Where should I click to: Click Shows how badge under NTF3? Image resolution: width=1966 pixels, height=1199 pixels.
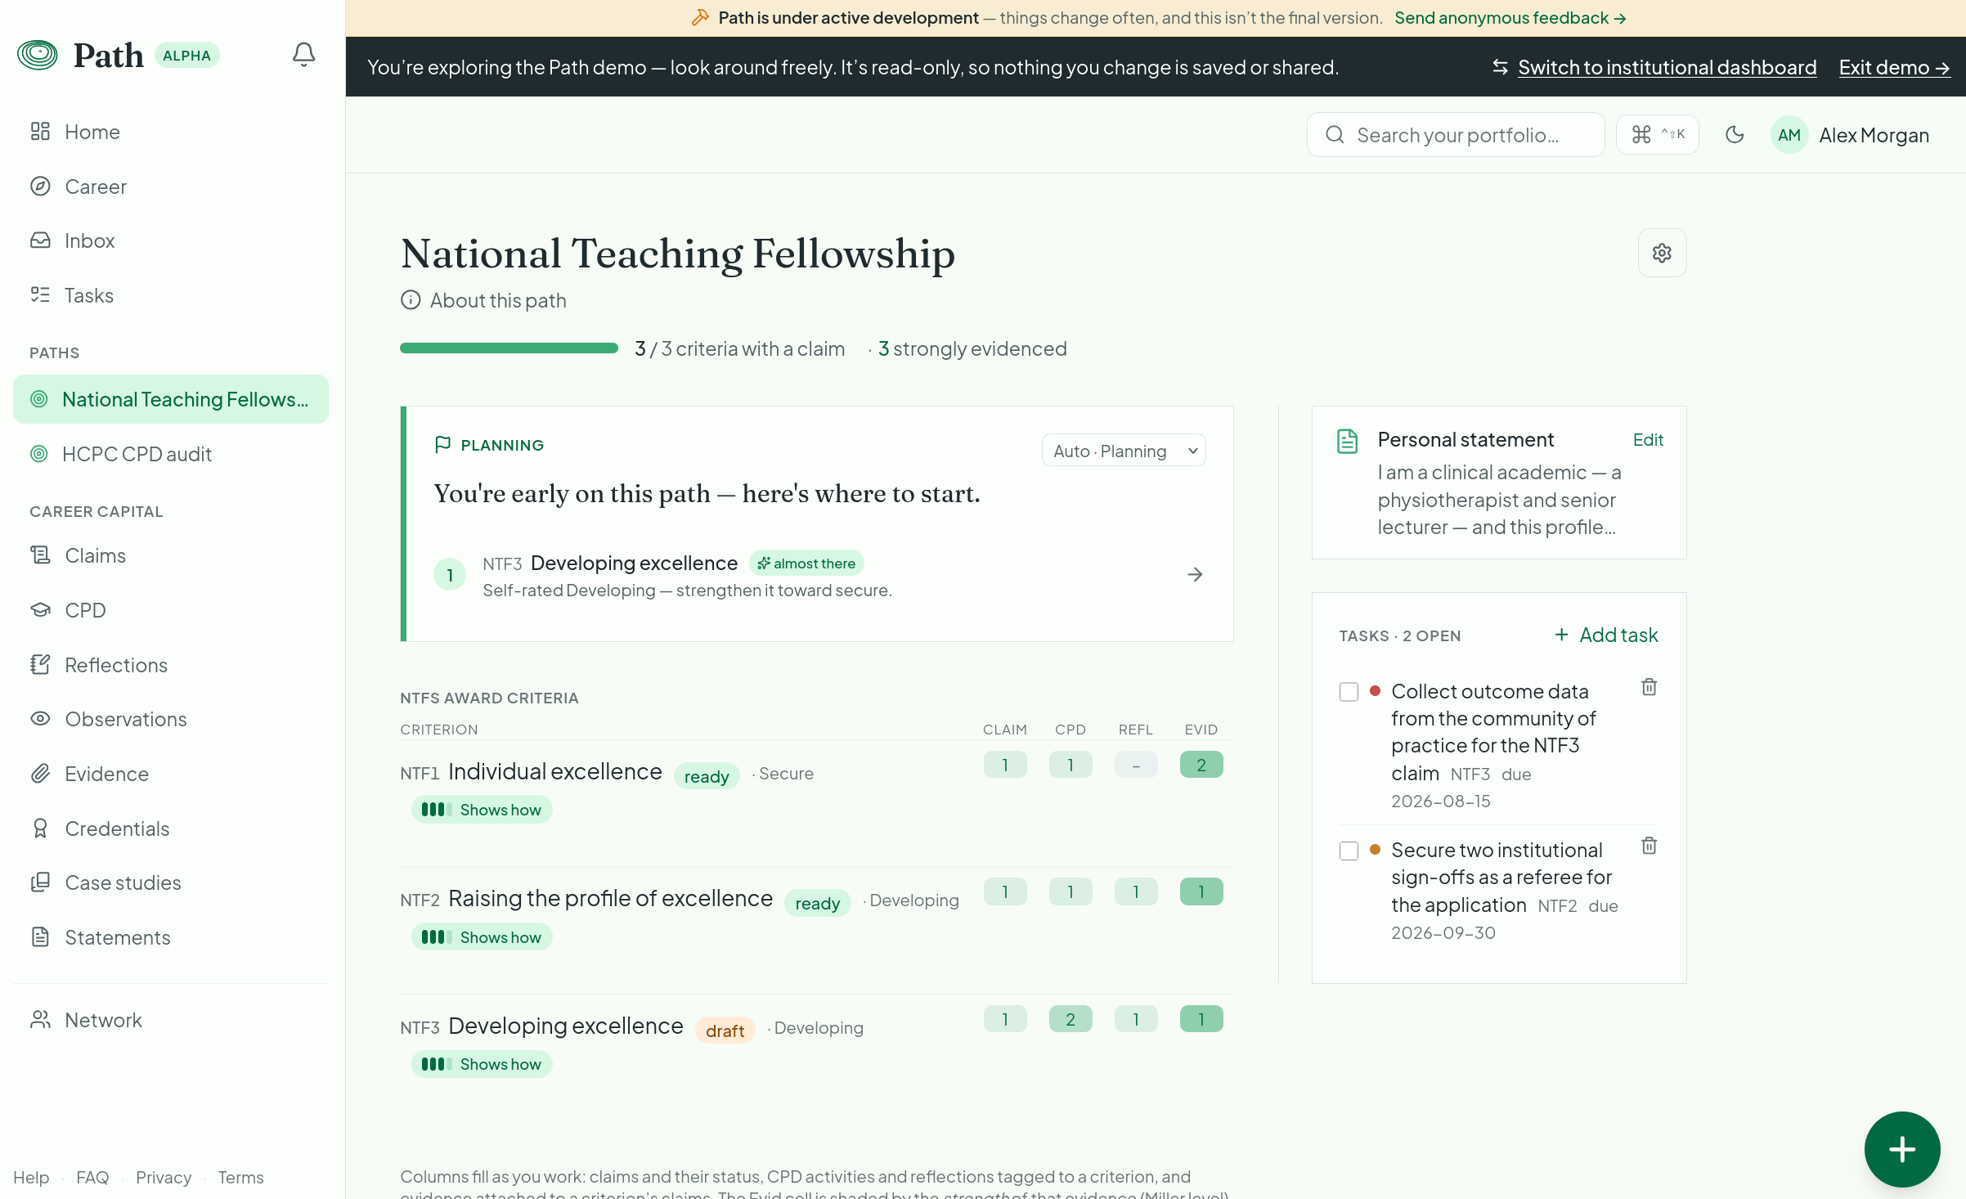pos(482,1064)
